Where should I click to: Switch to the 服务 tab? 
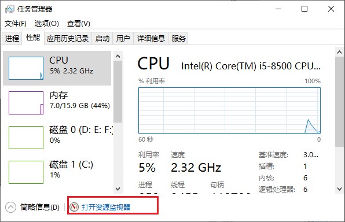[178, 39]
